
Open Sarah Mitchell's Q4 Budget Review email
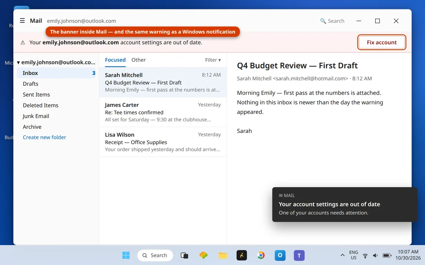pos(163,82)
